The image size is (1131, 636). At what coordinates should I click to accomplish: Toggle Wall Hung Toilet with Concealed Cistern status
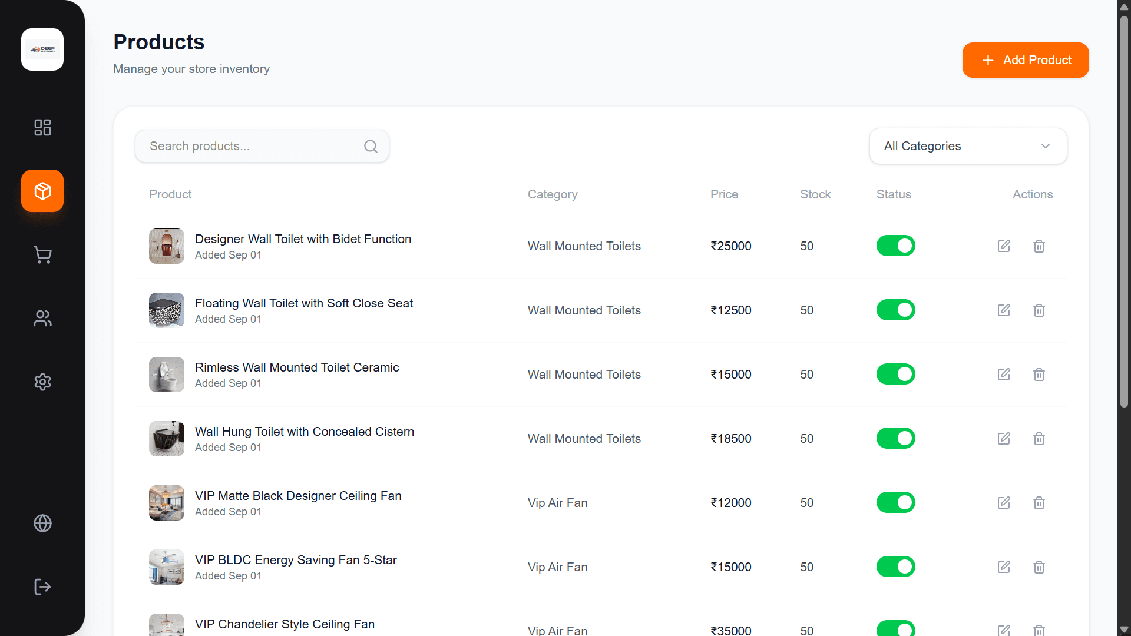coord(895,438)
